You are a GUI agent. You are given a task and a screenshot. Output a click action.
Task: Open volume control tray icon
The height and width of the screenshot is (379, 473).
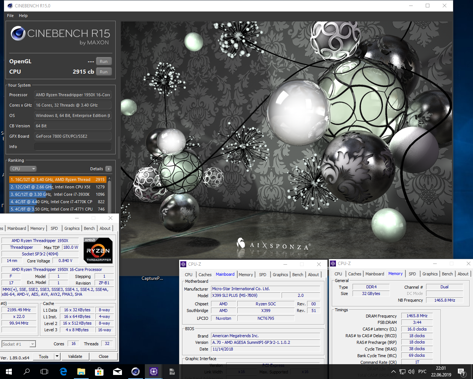tap(411, 372)
